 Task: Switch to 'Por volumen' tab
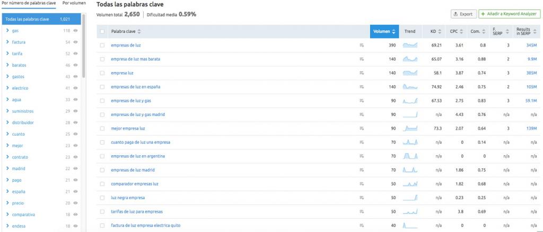[x=74, y=3]
